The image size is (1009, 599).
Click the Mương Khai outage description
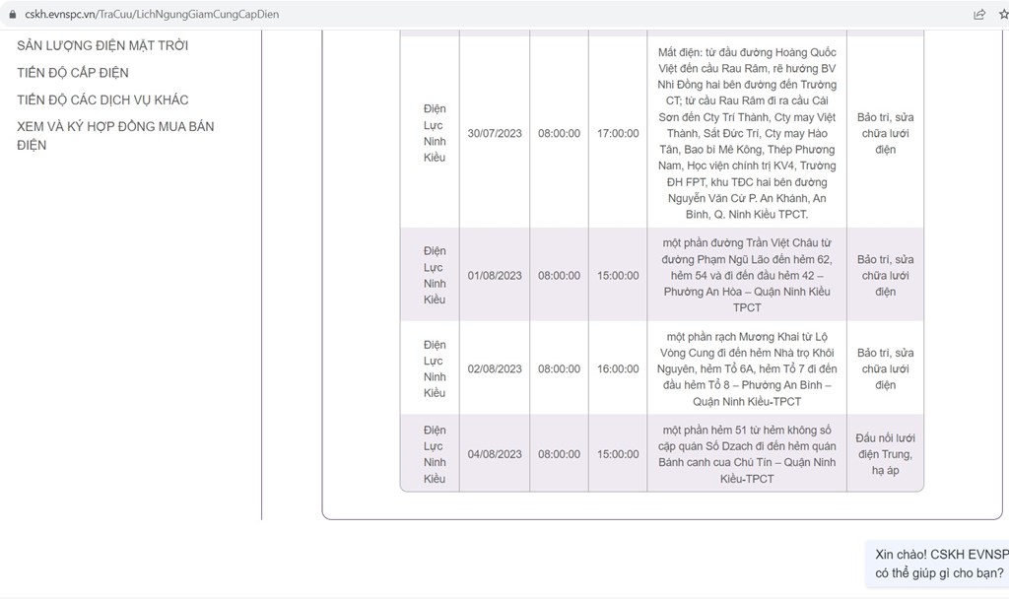746,368
